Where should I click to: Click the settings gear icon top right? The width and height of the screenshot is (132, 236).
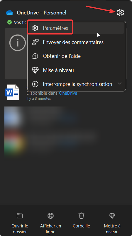coord(120,12)
